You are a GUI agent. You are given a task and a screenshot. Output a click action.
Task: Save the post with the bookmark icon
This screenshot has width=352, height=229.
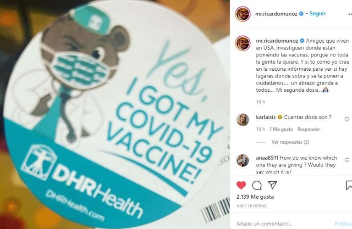[349, 185]
